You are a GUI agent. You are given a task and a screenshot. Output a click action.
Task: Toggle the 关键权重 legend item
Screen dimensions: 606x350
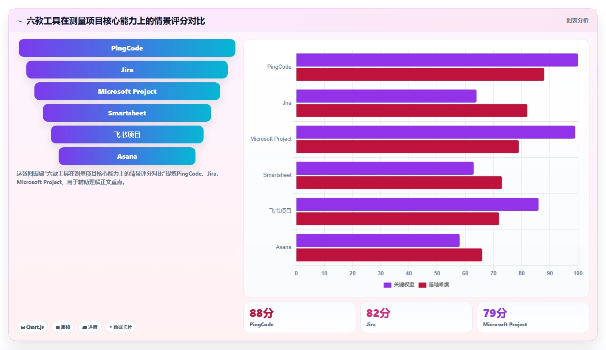coord(399,285)
